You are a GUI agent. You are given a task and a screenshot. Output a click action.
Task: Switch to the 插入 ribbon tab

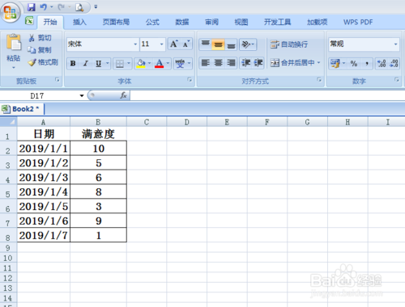(x=79, y=22)
